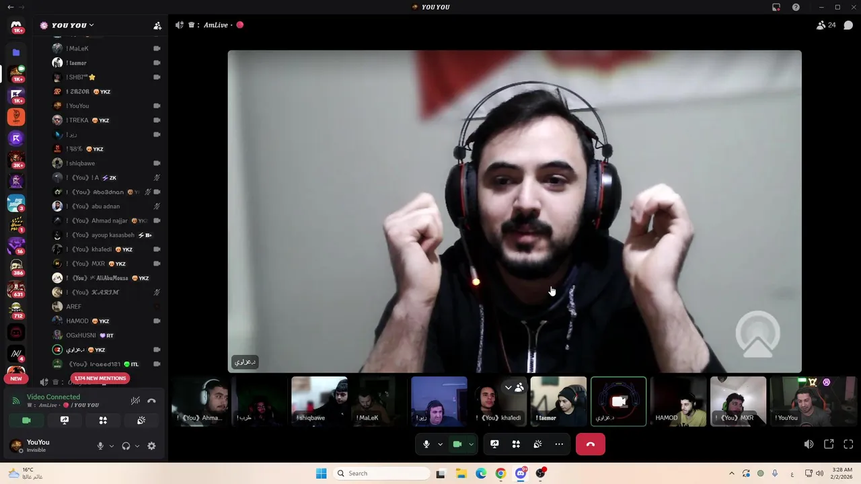
Task: Enter full screen mode for the call
Action: (x=848, y=444)
